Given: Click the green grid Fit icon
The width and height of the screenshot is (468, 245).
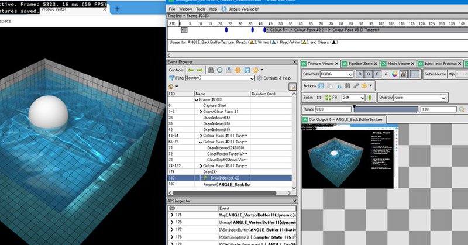Looking at the screenshot, I should 328,98.
